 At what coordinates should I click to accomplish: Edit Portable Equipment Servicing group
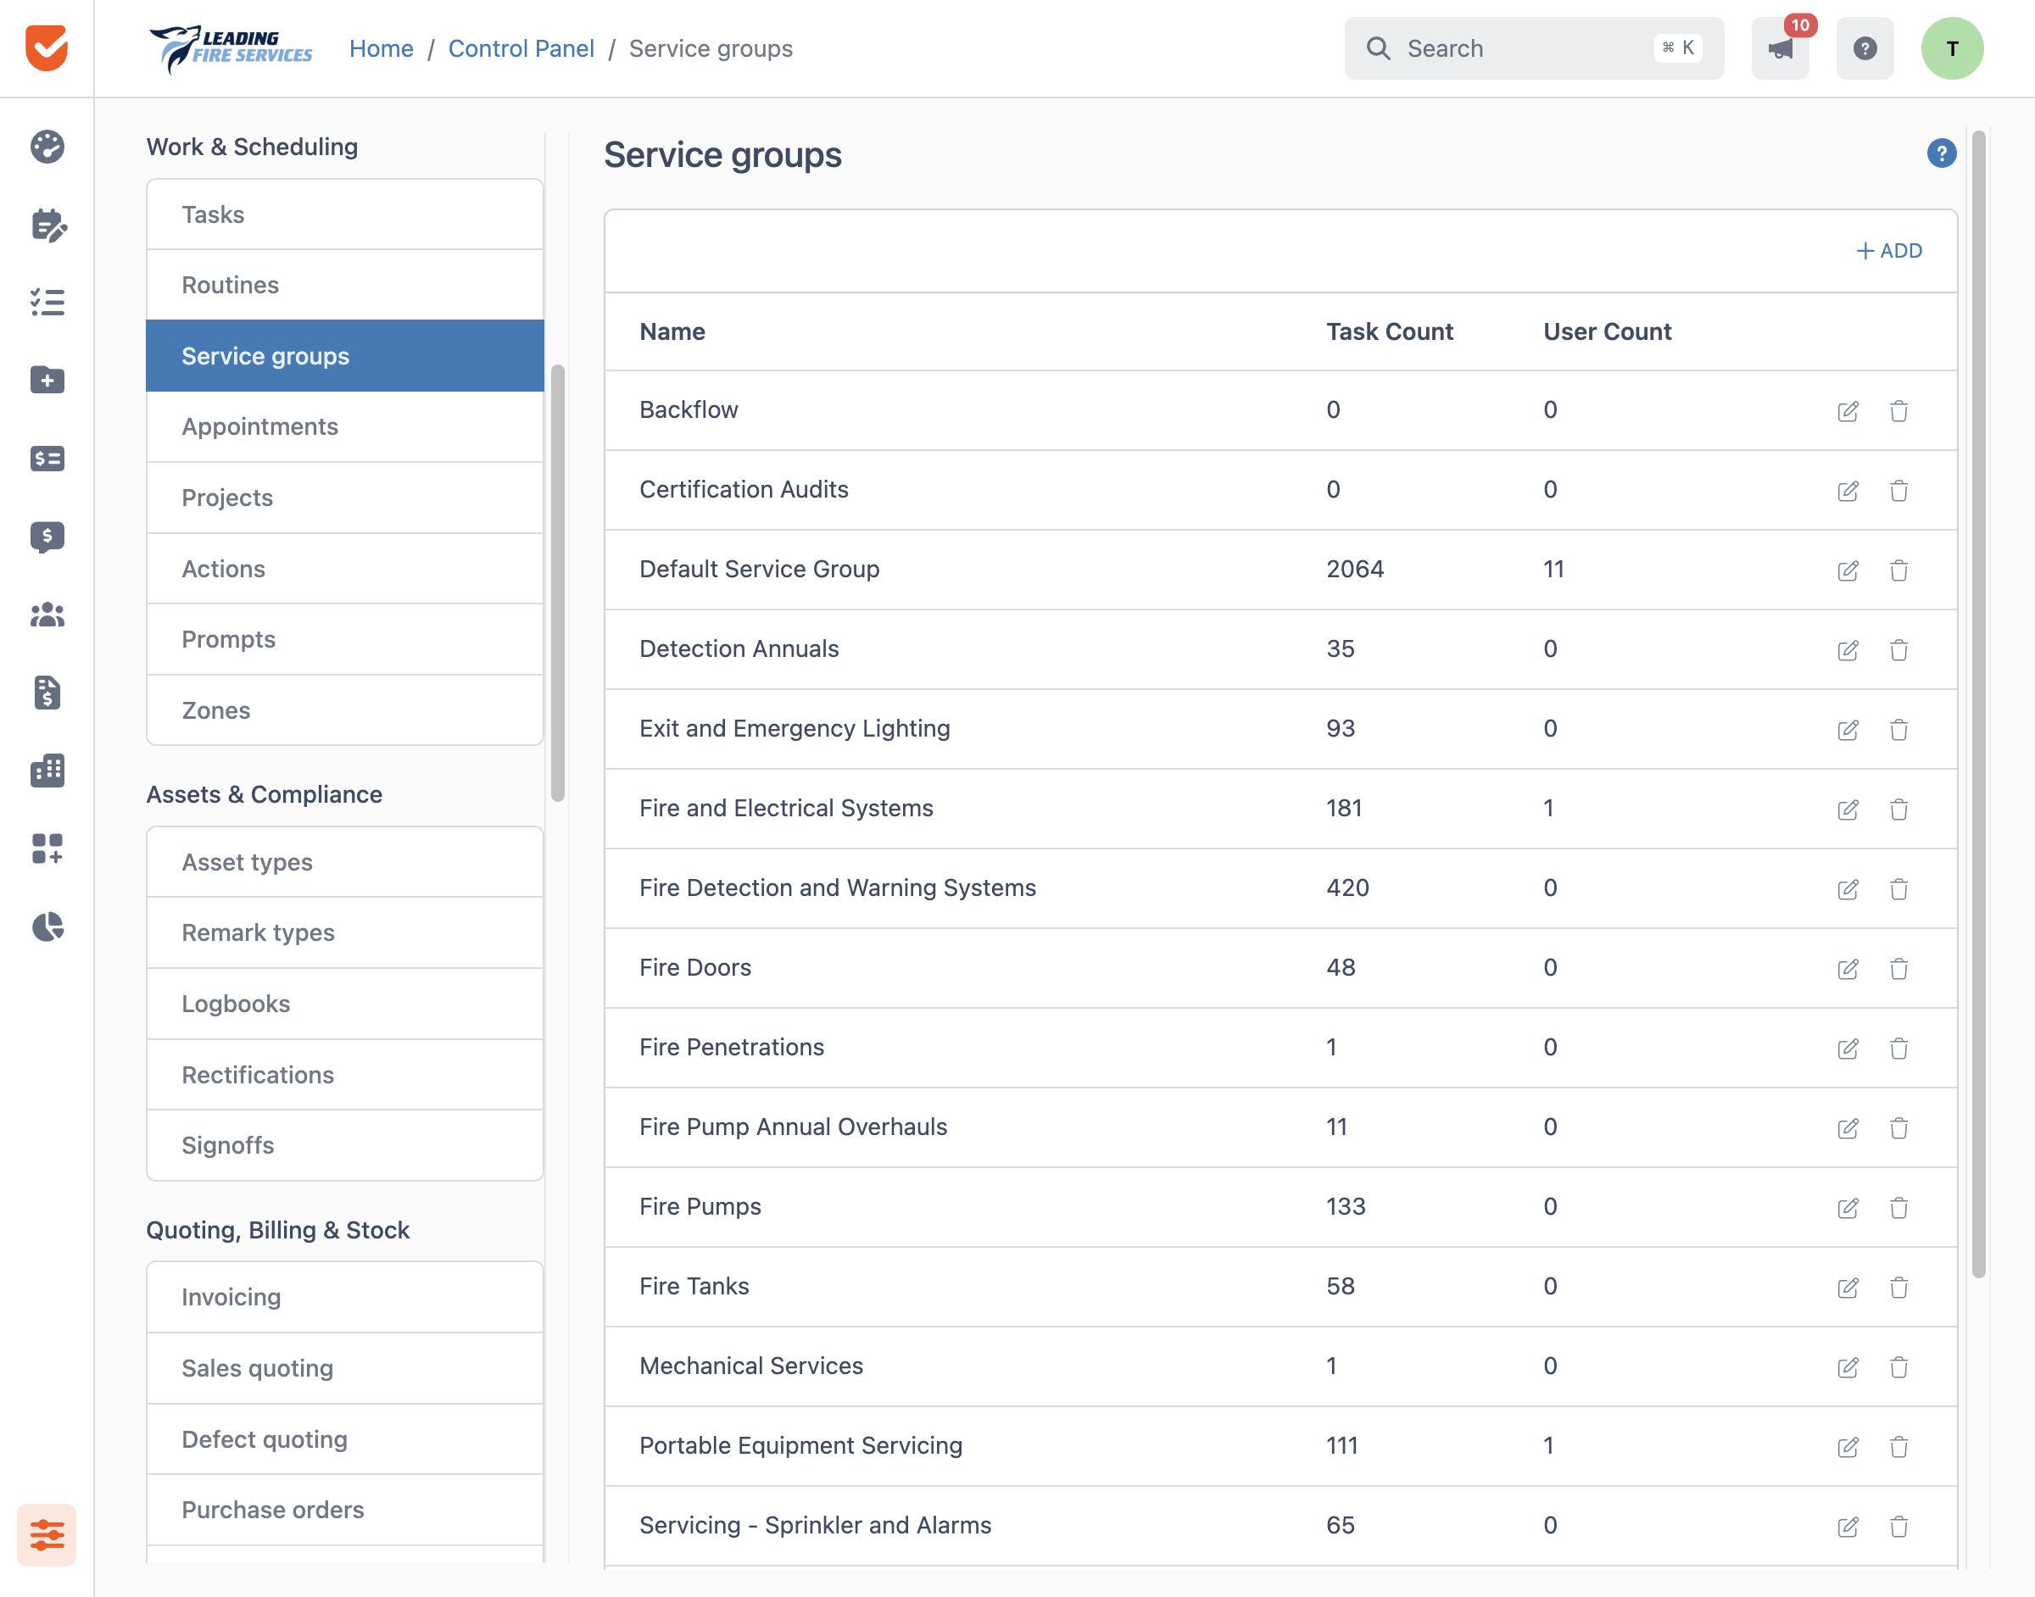(x=1848, y=1446)
